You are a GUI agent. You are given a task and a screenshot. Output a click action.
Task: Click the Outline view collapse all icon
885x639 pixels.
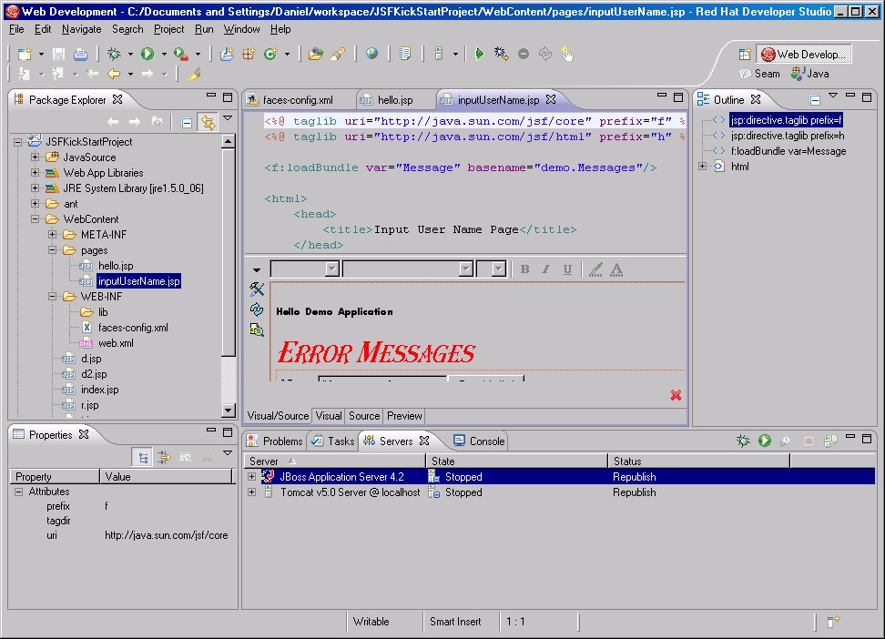click(x=815, y=100)
